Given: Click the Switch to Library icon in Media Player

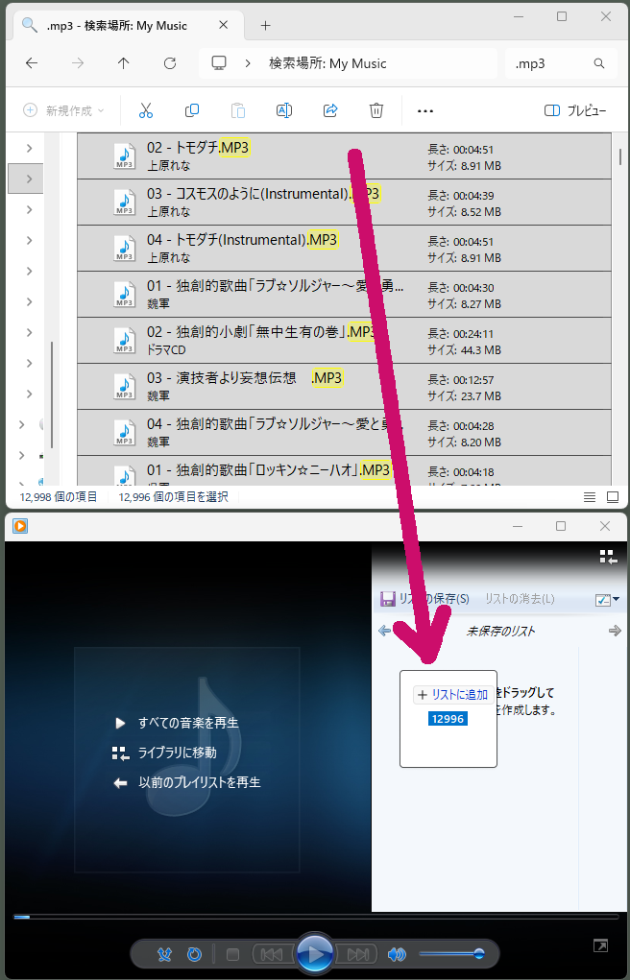Looking at the screenshot, I should tap(608, 557).
